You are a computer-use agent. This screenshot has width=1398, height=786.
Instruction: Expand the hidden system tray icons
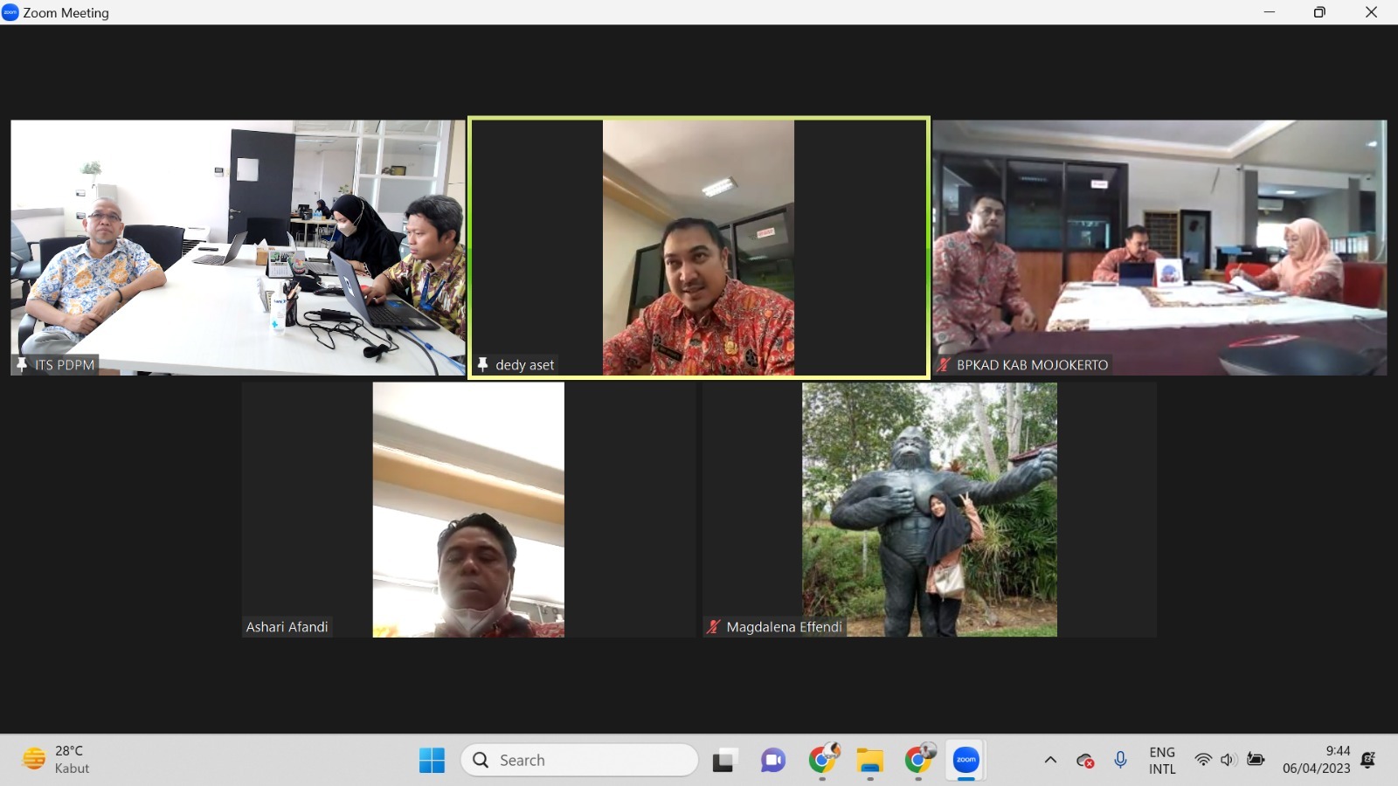[1050, 761]
